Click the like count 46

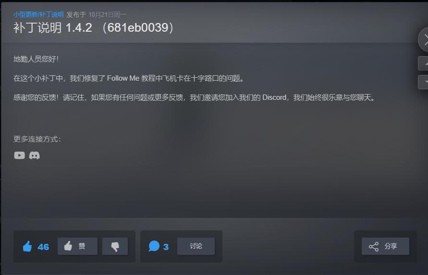[43, 247]
